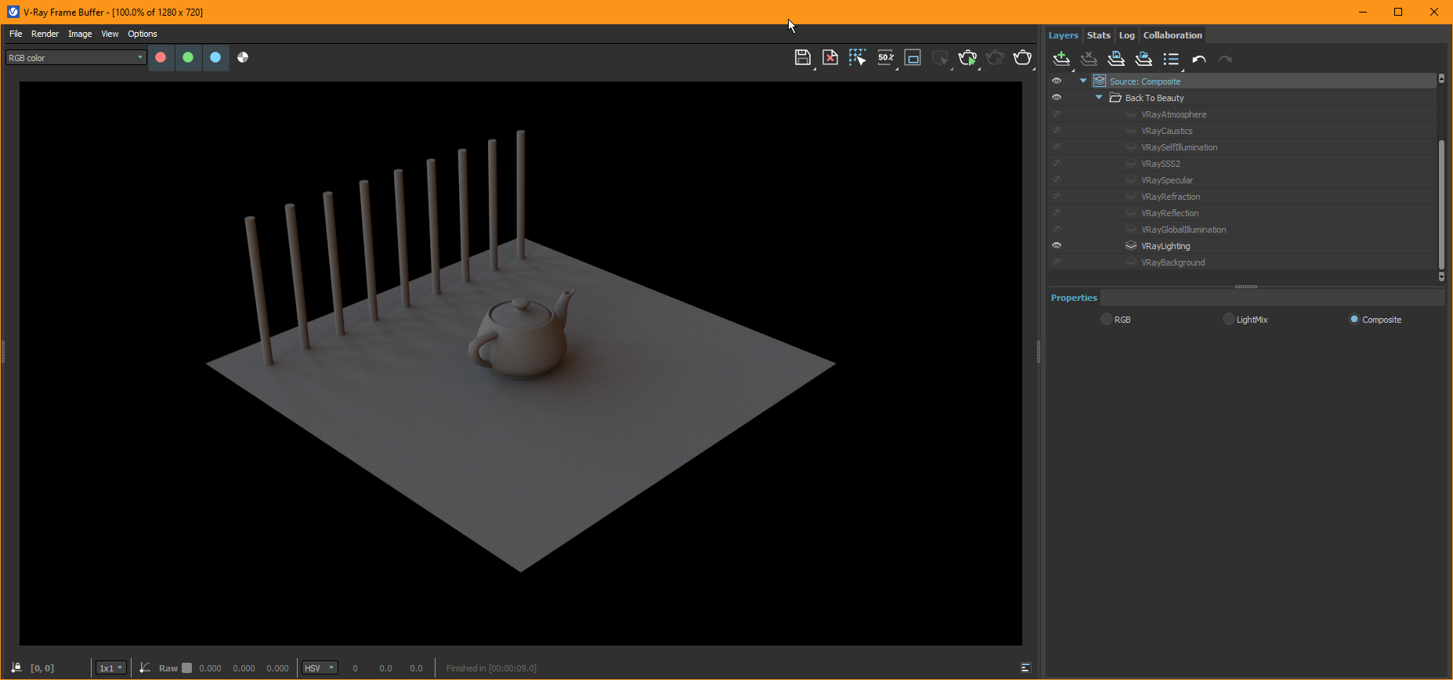The height and width of the screenshot is (680, 1453).
Task: Select the VRayCaustics layer row
Action: 1242,130
